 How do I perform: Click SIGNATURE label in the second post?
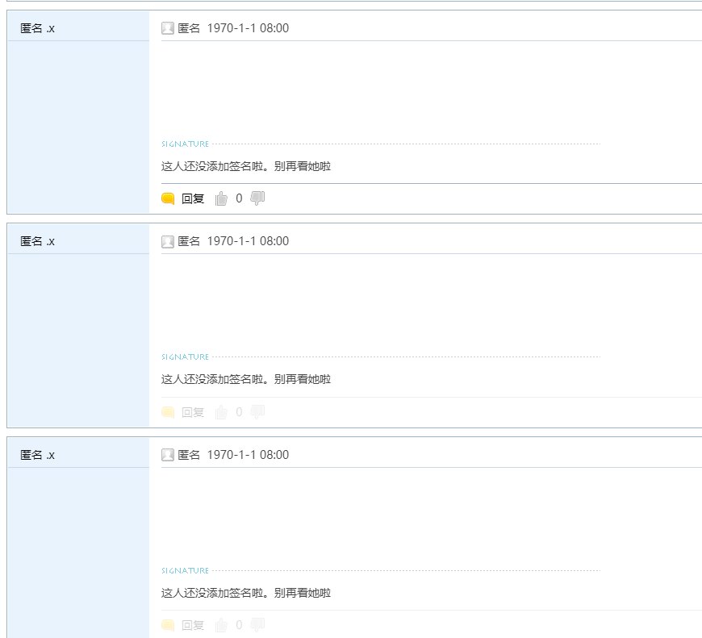tap(185, 357)
